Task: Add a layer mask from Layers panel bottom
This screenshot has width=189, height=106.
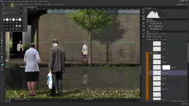Action: [x=175, y=101]
